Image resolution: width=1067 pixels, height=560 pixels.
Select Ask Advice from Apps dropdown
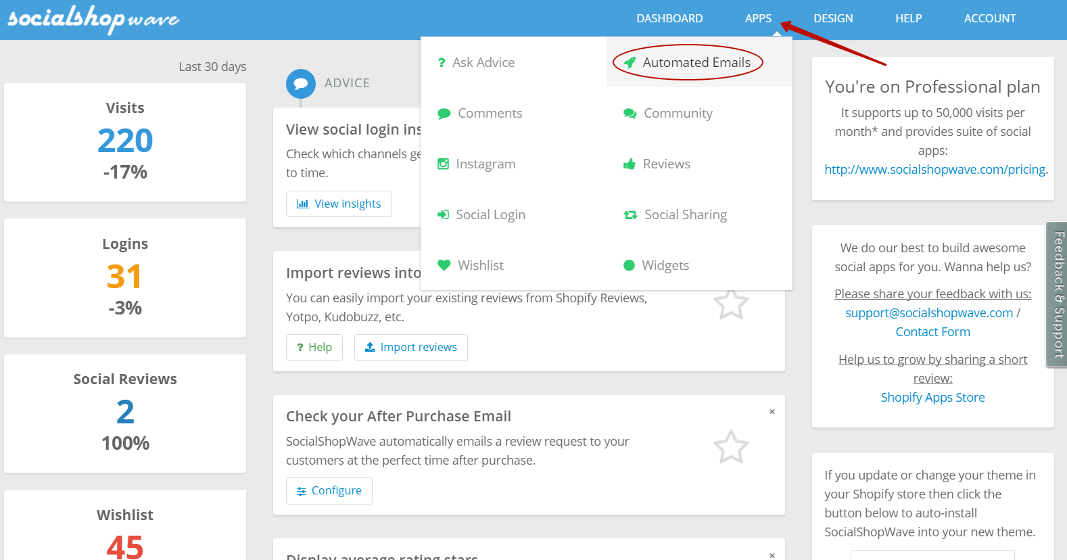[513, 62]
